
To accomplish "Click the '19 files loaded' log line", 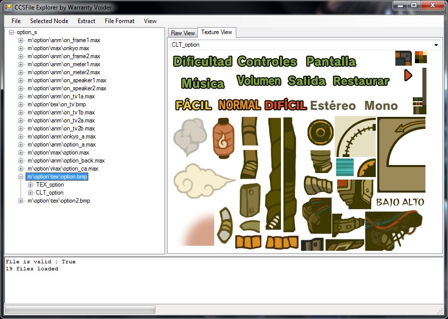I will 32,269.
